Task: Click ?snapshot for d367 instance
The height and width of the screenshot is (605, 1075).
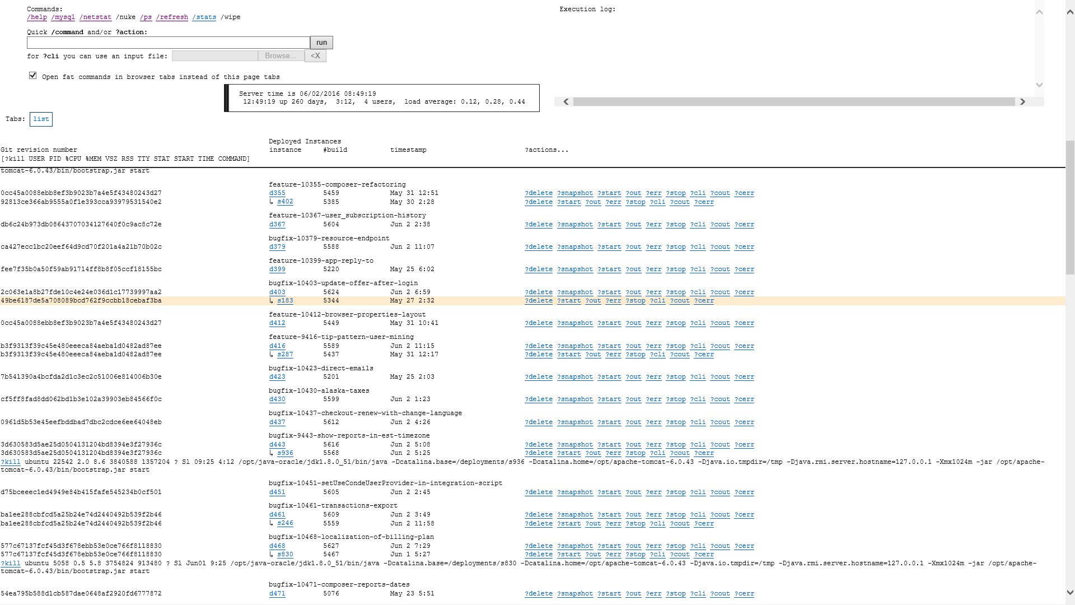Action: tap(574, 225)
